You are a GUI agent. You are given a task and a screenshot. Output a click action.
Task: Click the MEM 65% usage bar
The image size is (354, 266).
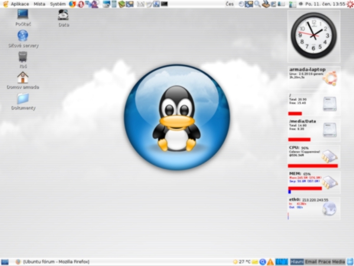(305, 189)
